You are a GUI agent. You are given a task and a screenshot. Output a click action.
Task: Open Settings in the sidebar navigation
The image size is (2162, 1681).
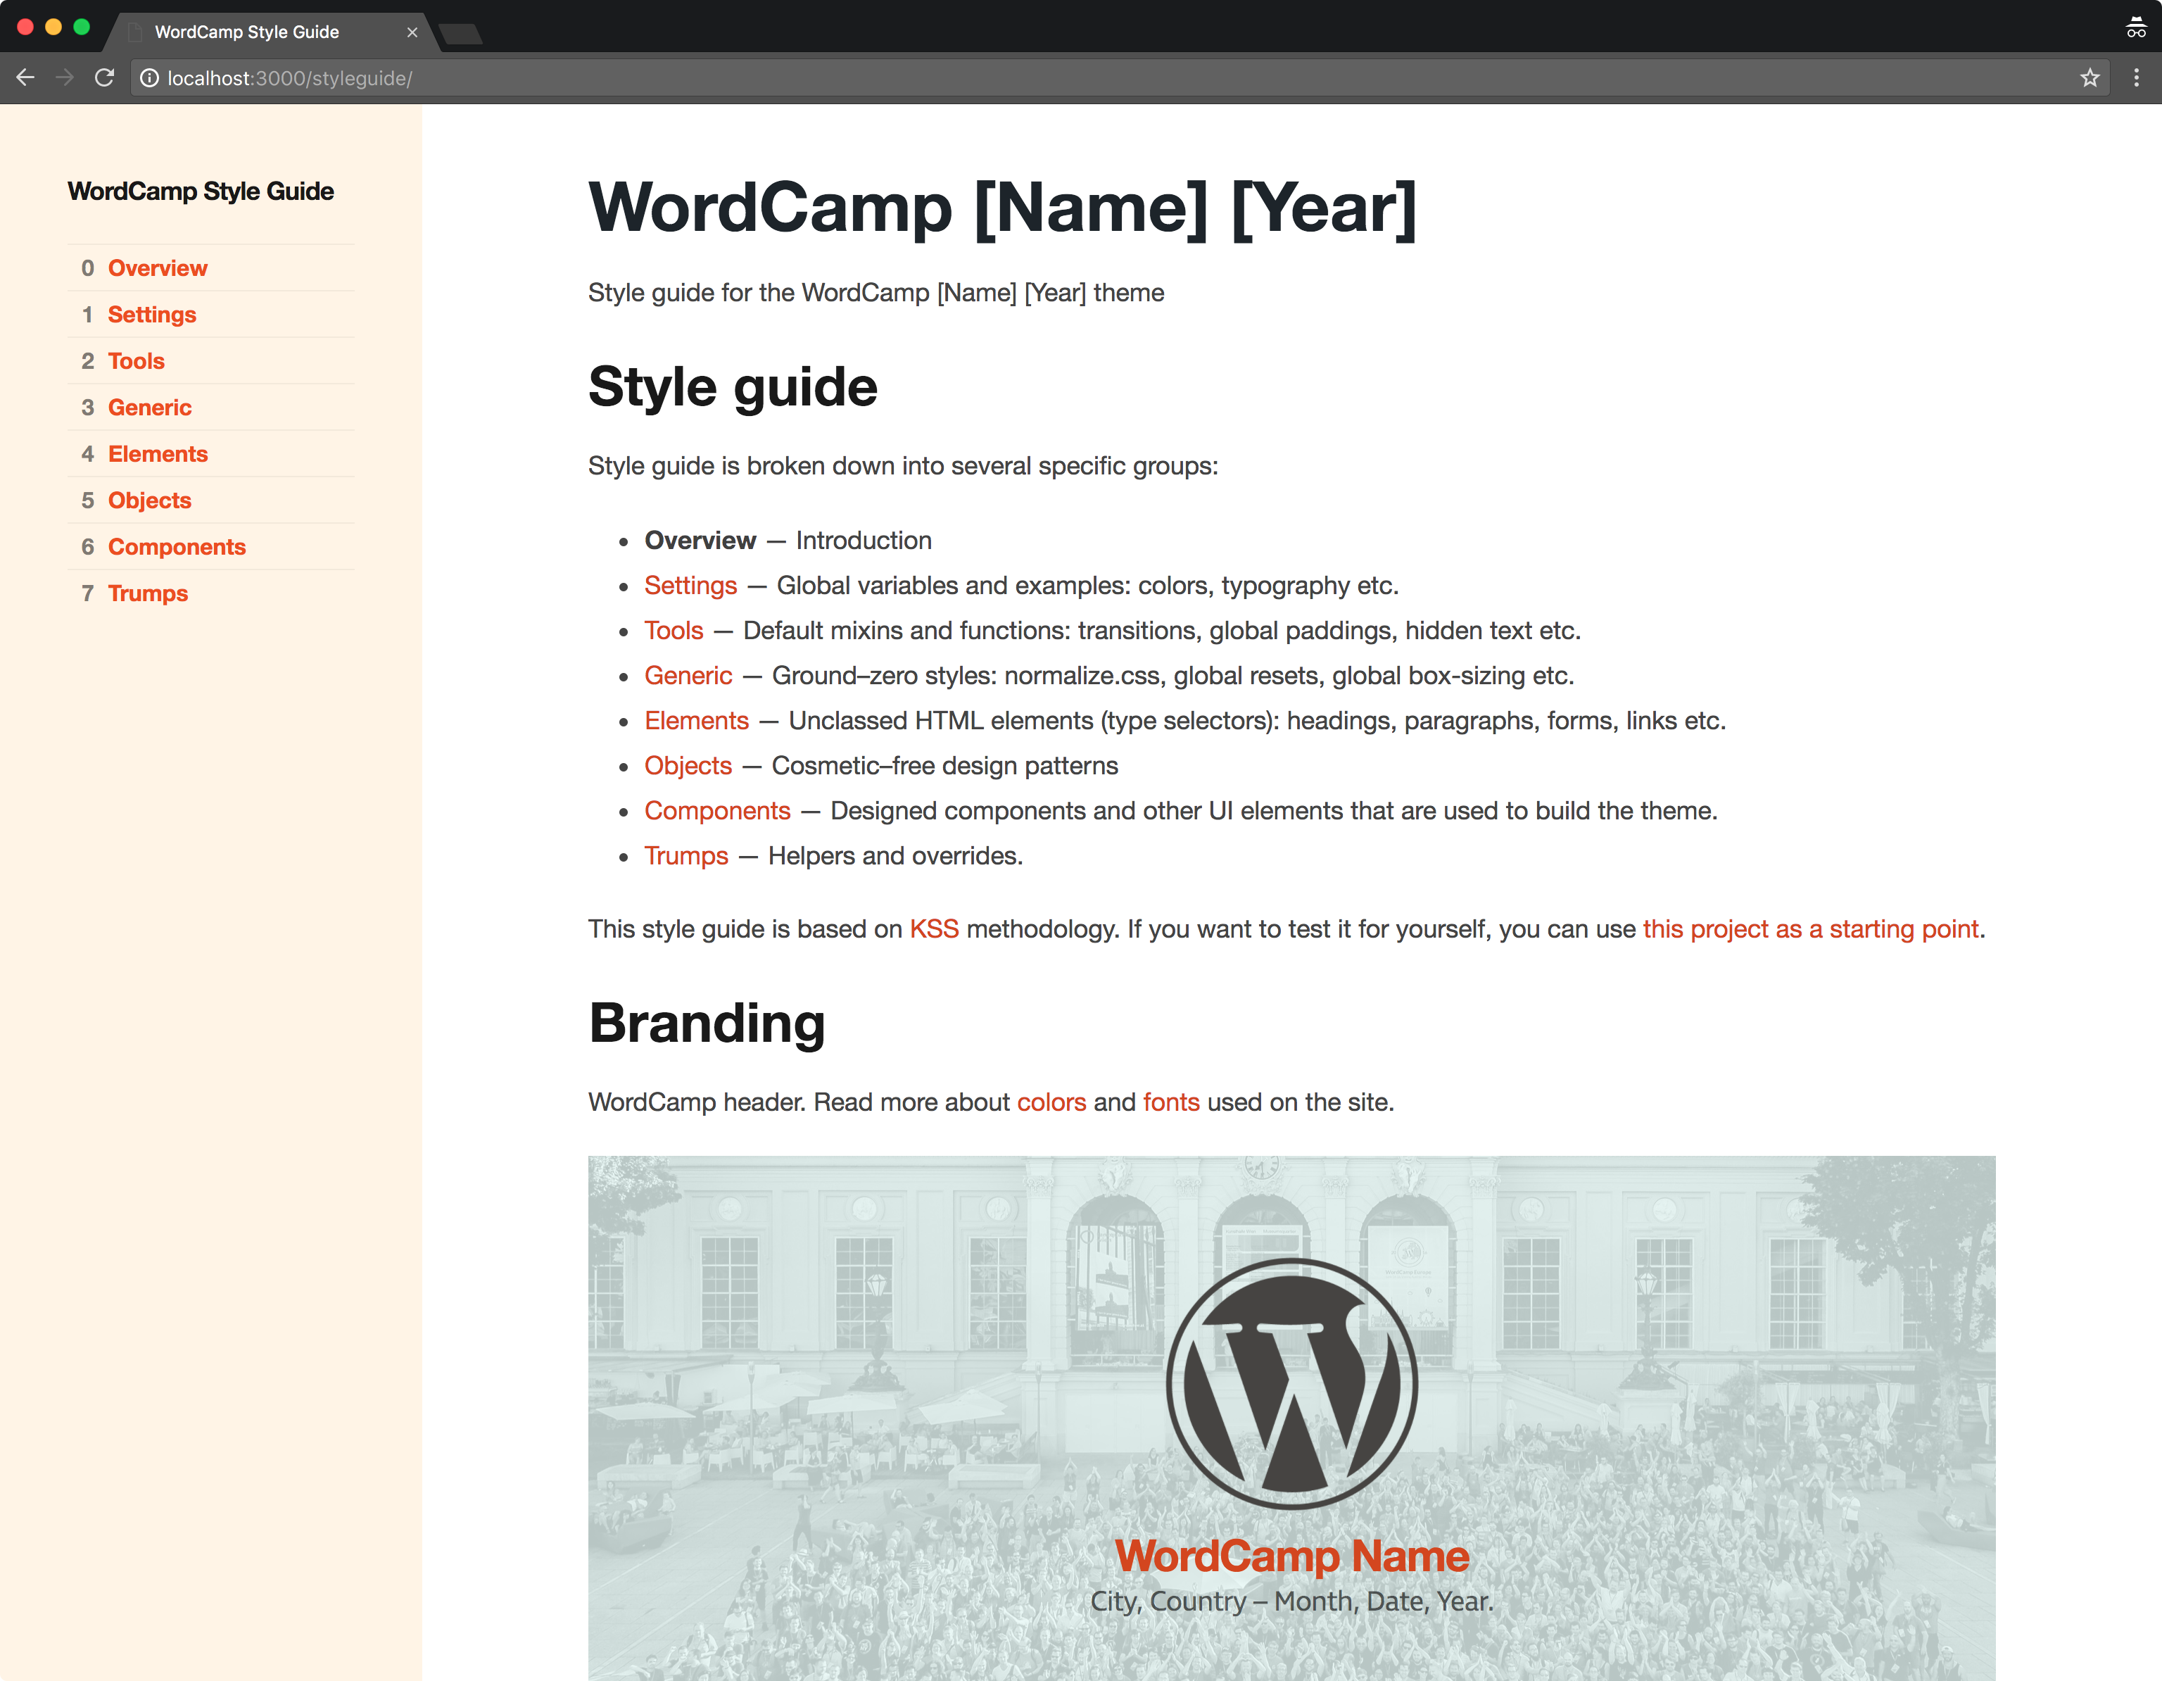(x=151, y=315)
